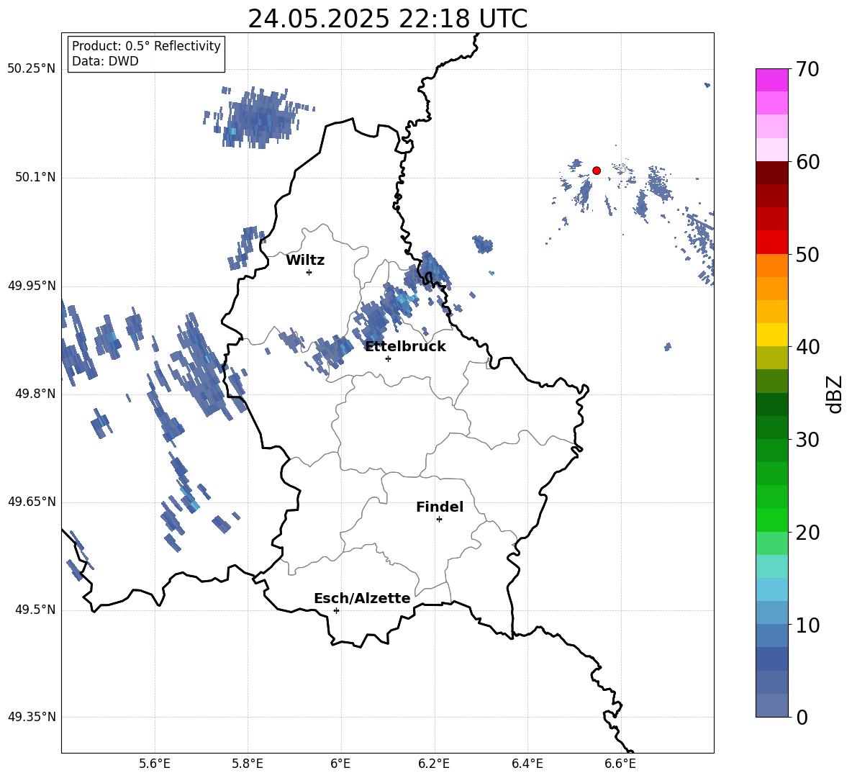Screen dimensions: 852x778
Task: Click the 'Data: DWD' text
Action: coord(105,61)
